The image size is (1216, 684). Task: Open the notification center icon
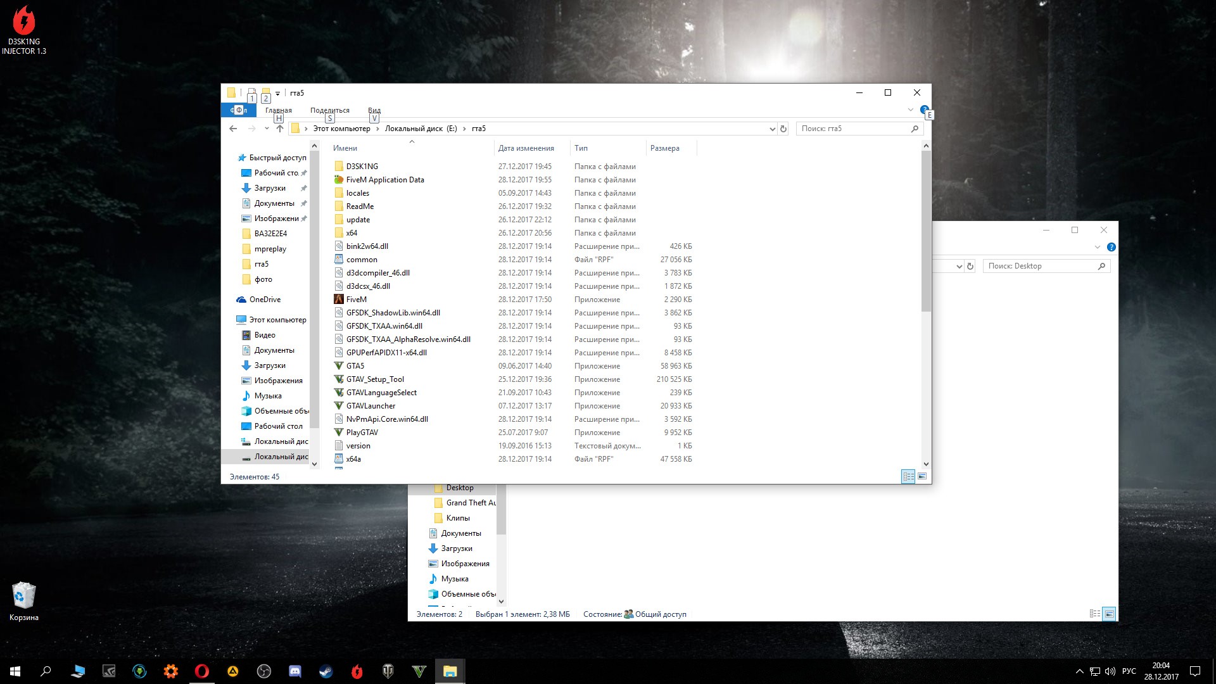[x=1195, y=671]
